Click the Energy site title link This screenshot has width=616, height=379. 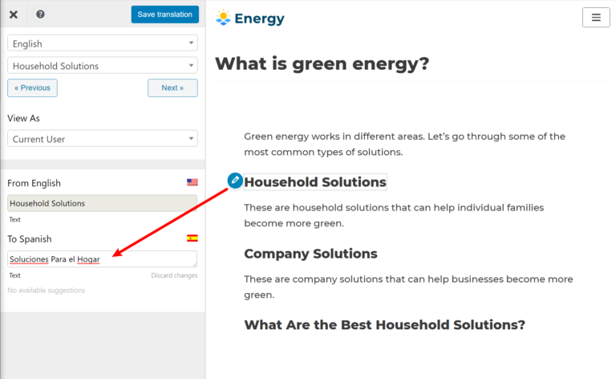point(259,18)
